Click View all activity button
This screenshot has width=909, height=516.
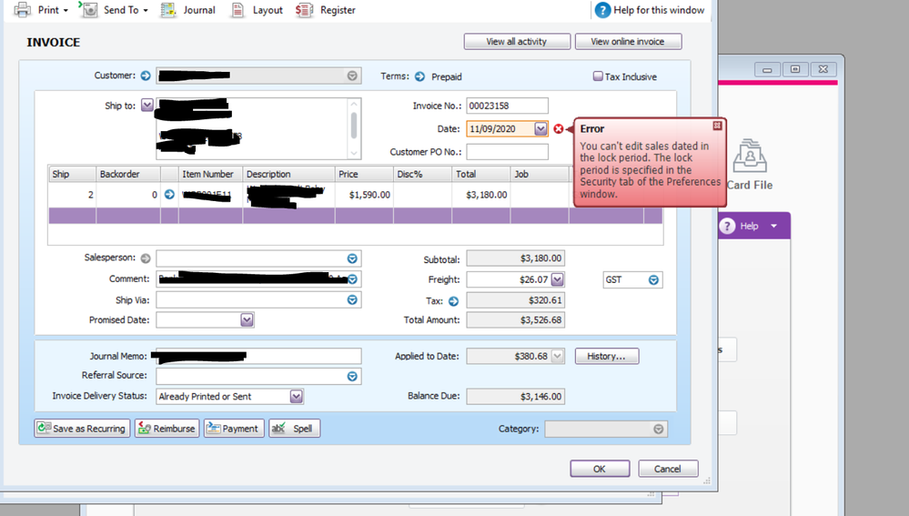(517, 42)
